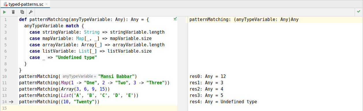Click the 'def patternMatching' definition line
This screenshot has height=111, width=363.
pyautogui.click(x=84, y=20)
